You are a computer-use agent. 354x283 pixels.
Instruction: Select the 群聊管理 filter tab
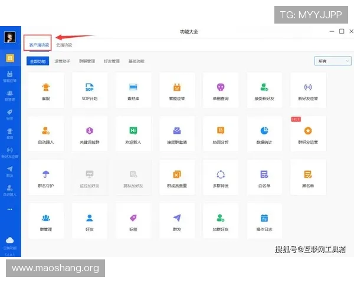click(87, 61)
